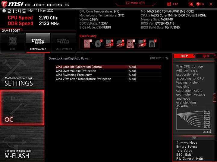Screen dimensions: 217x162
Task: Change language via the En globe icon
Action: tap(200, 4)
